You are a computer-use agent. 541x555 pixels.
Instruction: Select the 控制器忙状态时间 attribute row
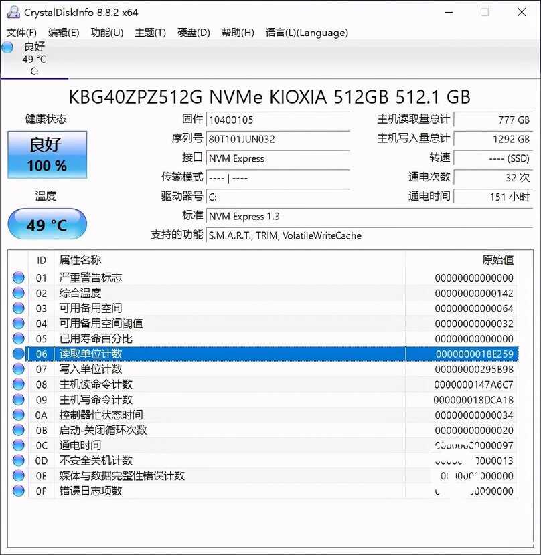(x=263, y=415)
